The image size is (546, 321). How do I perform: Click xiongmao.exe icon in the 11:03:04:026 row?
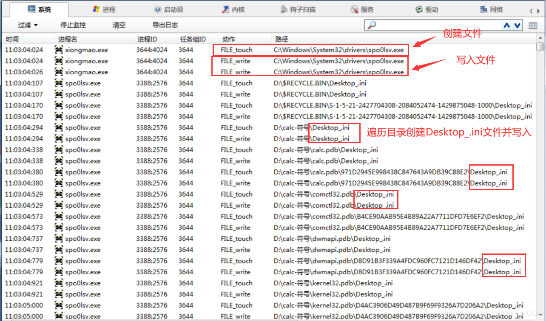[x=59, y=72]
